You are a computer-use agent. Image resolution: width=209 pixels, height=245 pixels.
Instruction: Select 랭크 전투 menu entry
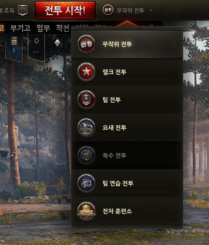click(127, 72)
